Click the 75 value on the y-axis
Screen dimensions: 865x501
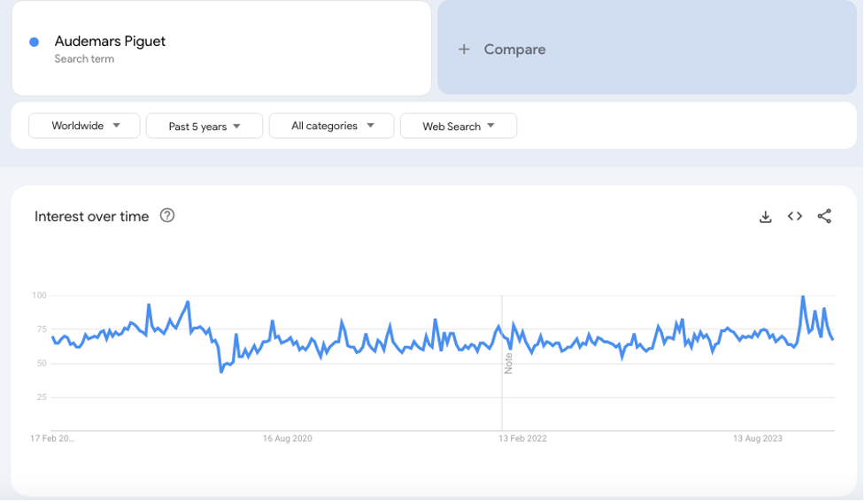point(42,329)
